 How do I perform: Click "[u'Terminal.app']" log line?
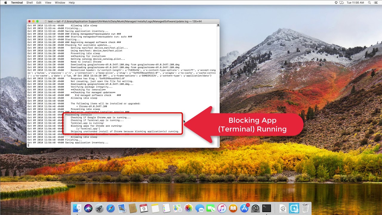(x=88, y=129)
